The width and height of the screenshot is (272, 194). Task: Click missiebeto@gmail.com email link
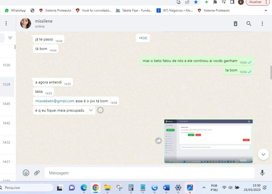point(55,101)
